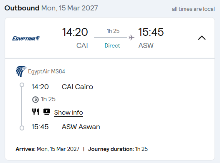Screen dimensions: 220x163
Task: Click the Arrives date summary text
Action: (48, 149)
